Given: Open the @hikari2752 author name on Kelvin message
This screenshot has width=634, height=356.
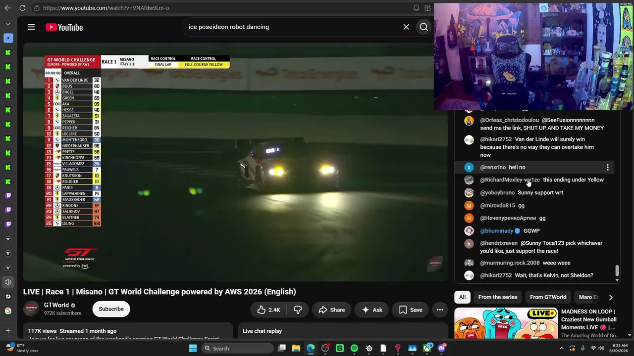Looking at the screenshot, I should pos(496,275).
